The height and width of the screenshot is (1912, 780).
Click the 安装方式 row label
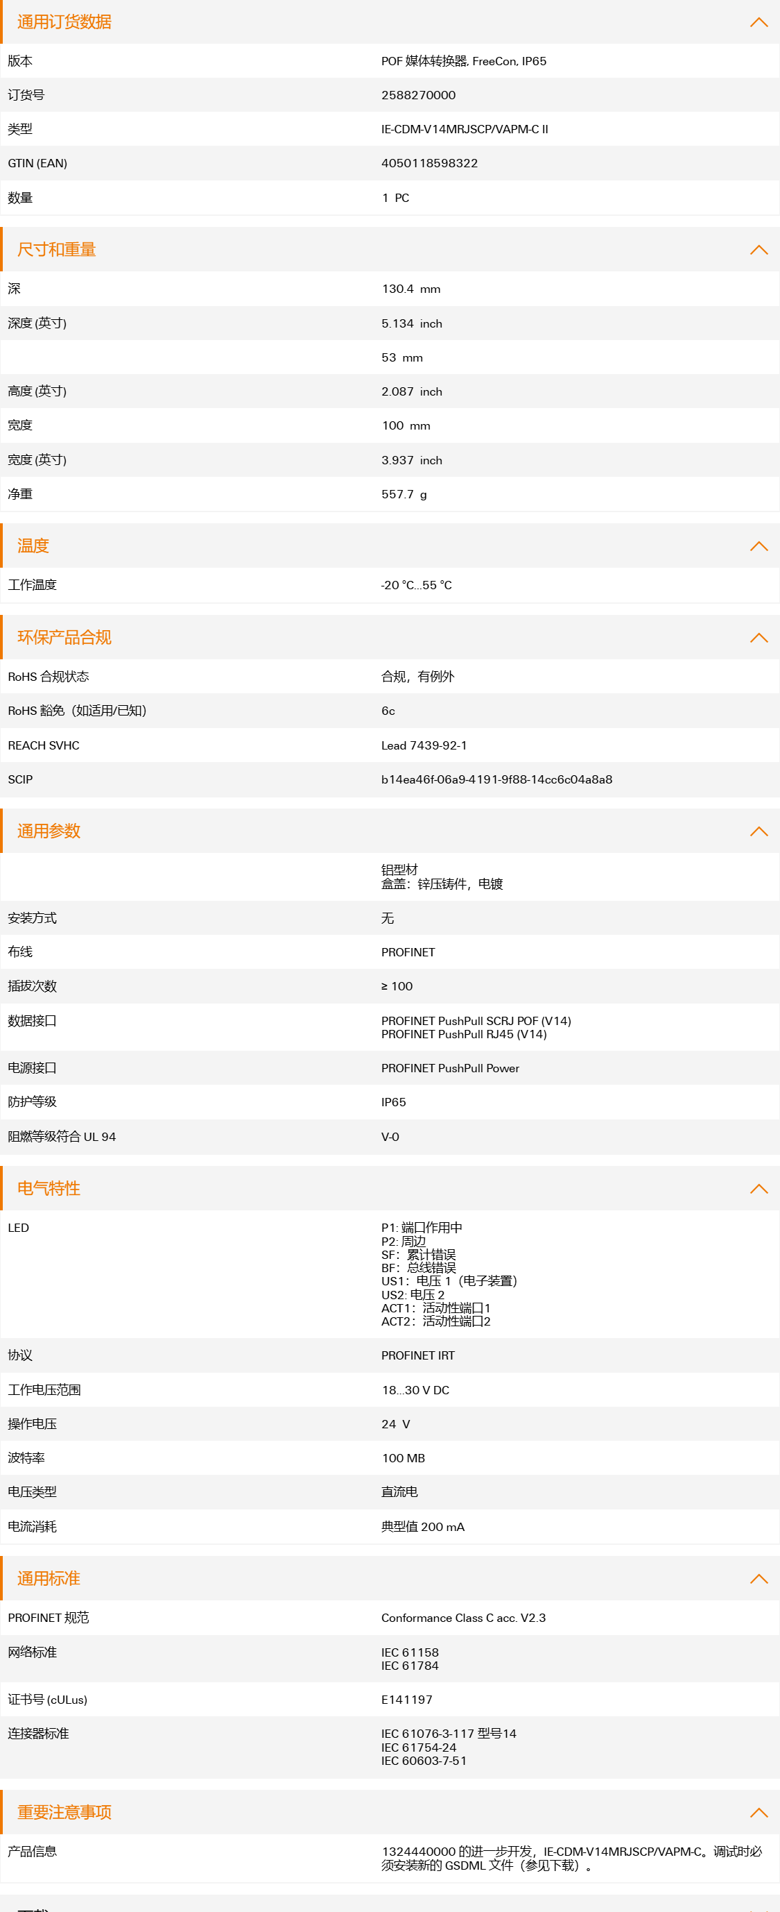click(x=32, y=918)
